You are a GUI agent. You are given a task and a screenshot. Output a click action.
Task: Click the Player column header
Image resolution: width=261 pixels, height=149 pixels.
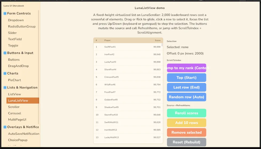[107, 40]
